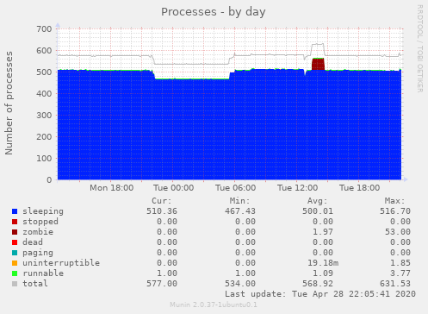This screenshot has height=314, width=428.
Task: Select sleeping maximum value 516.70
Action: point(395,211)
